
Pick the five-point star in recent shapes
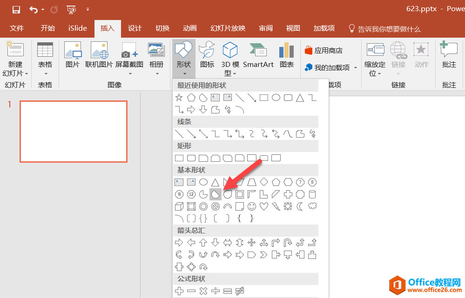[x=179, y=98]
